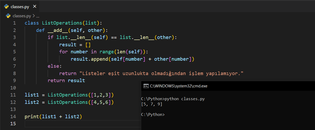Click the Python file icon in the breadcrumb

point(8,16)
